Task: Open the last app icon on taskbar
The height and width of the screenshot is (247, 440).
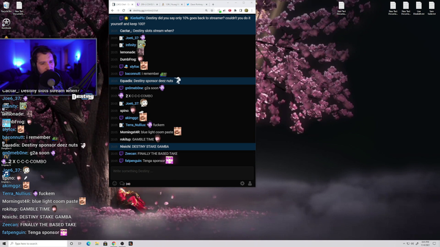Action: pos(131,244)
